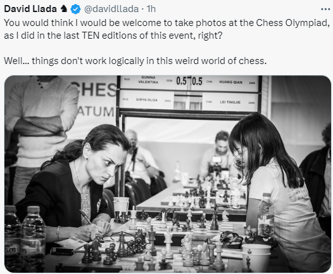The width and height of the screenshot is (333, 274).
Task: Click the 1h timestamp link
Action: (151, 9)
